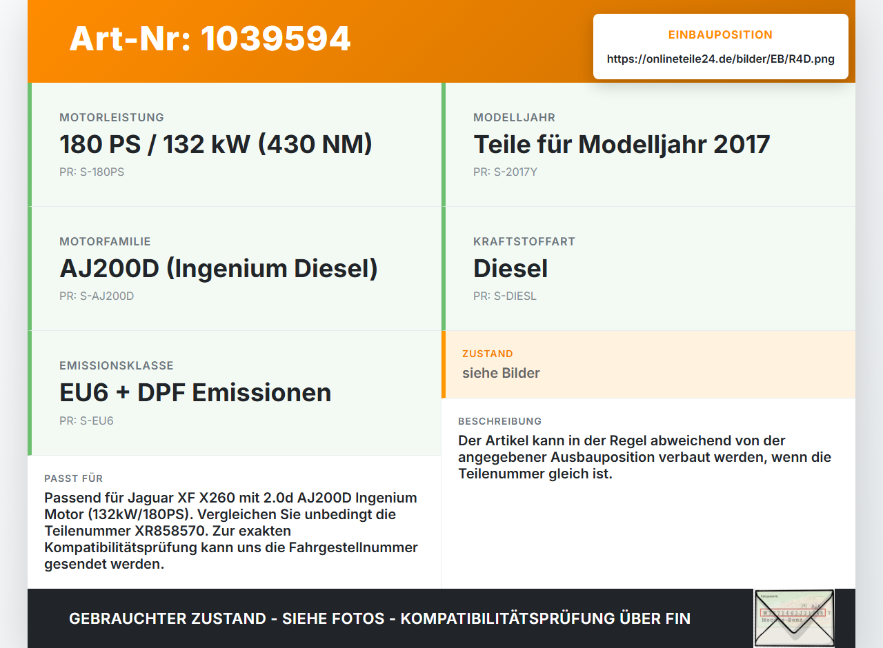Click the siehe Bilder condition text
The width and height of the screenshot is (883, 648).
[501, 373]
